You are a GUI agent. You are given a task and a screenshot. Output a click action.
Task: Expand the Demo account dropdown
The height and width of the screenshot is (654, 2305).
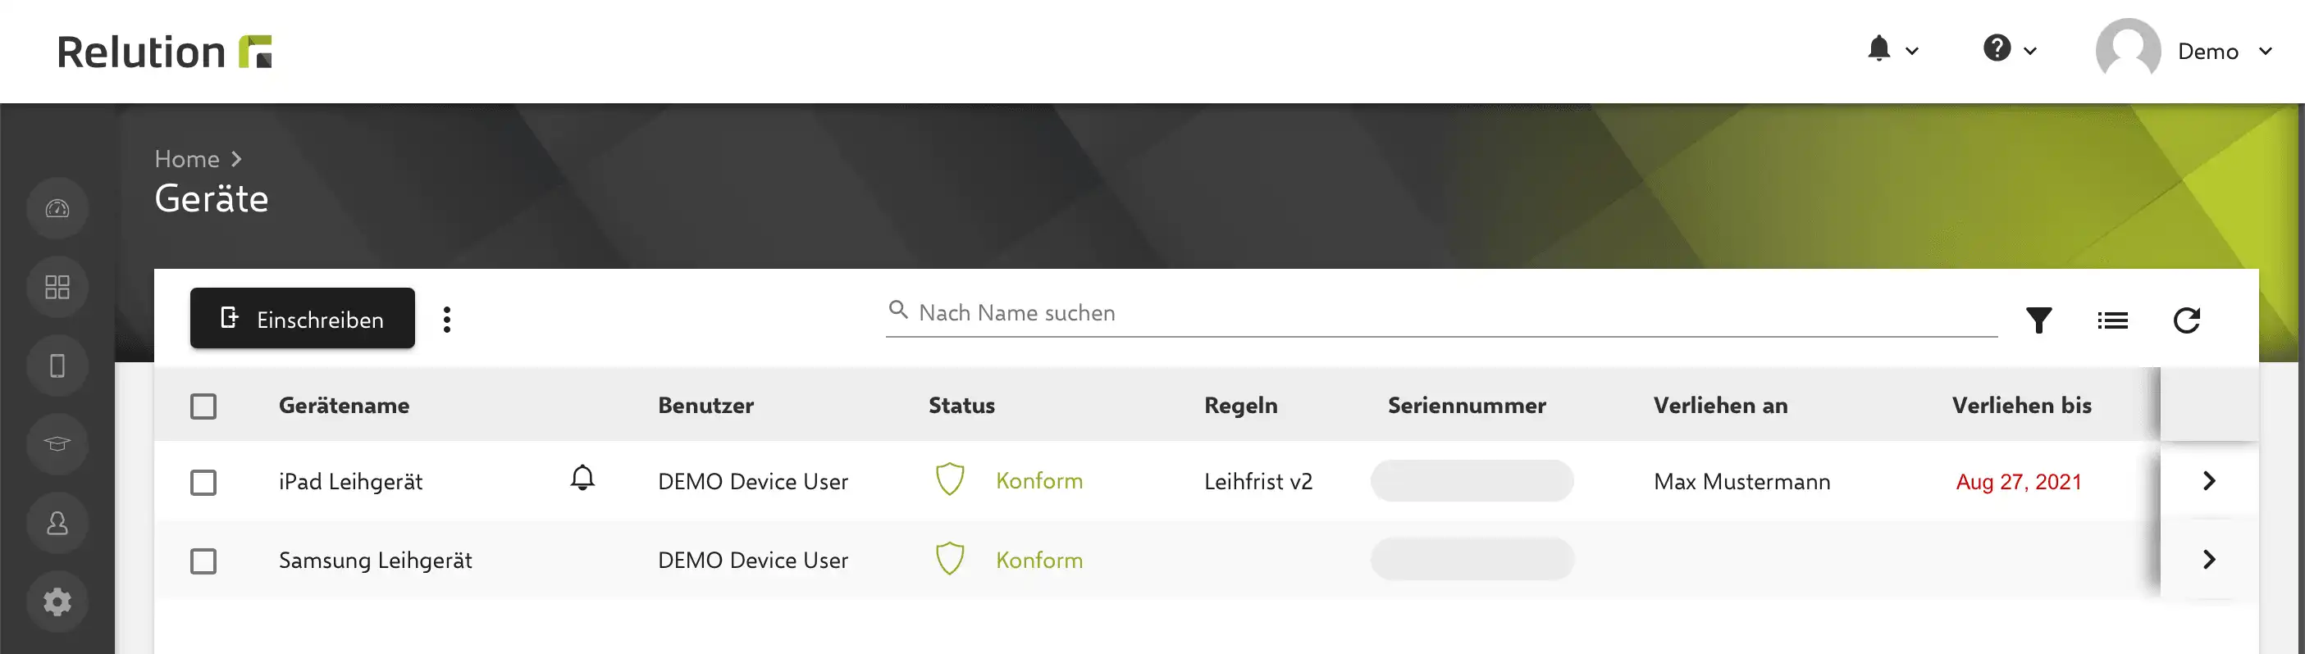(2265, 51)
